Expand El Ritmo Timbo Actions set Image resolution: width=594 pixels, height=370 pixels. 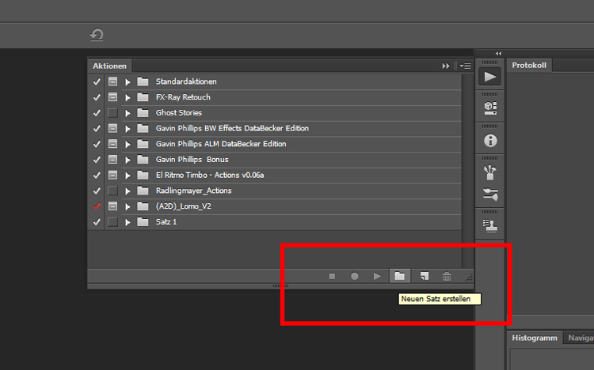click(128, 176)
